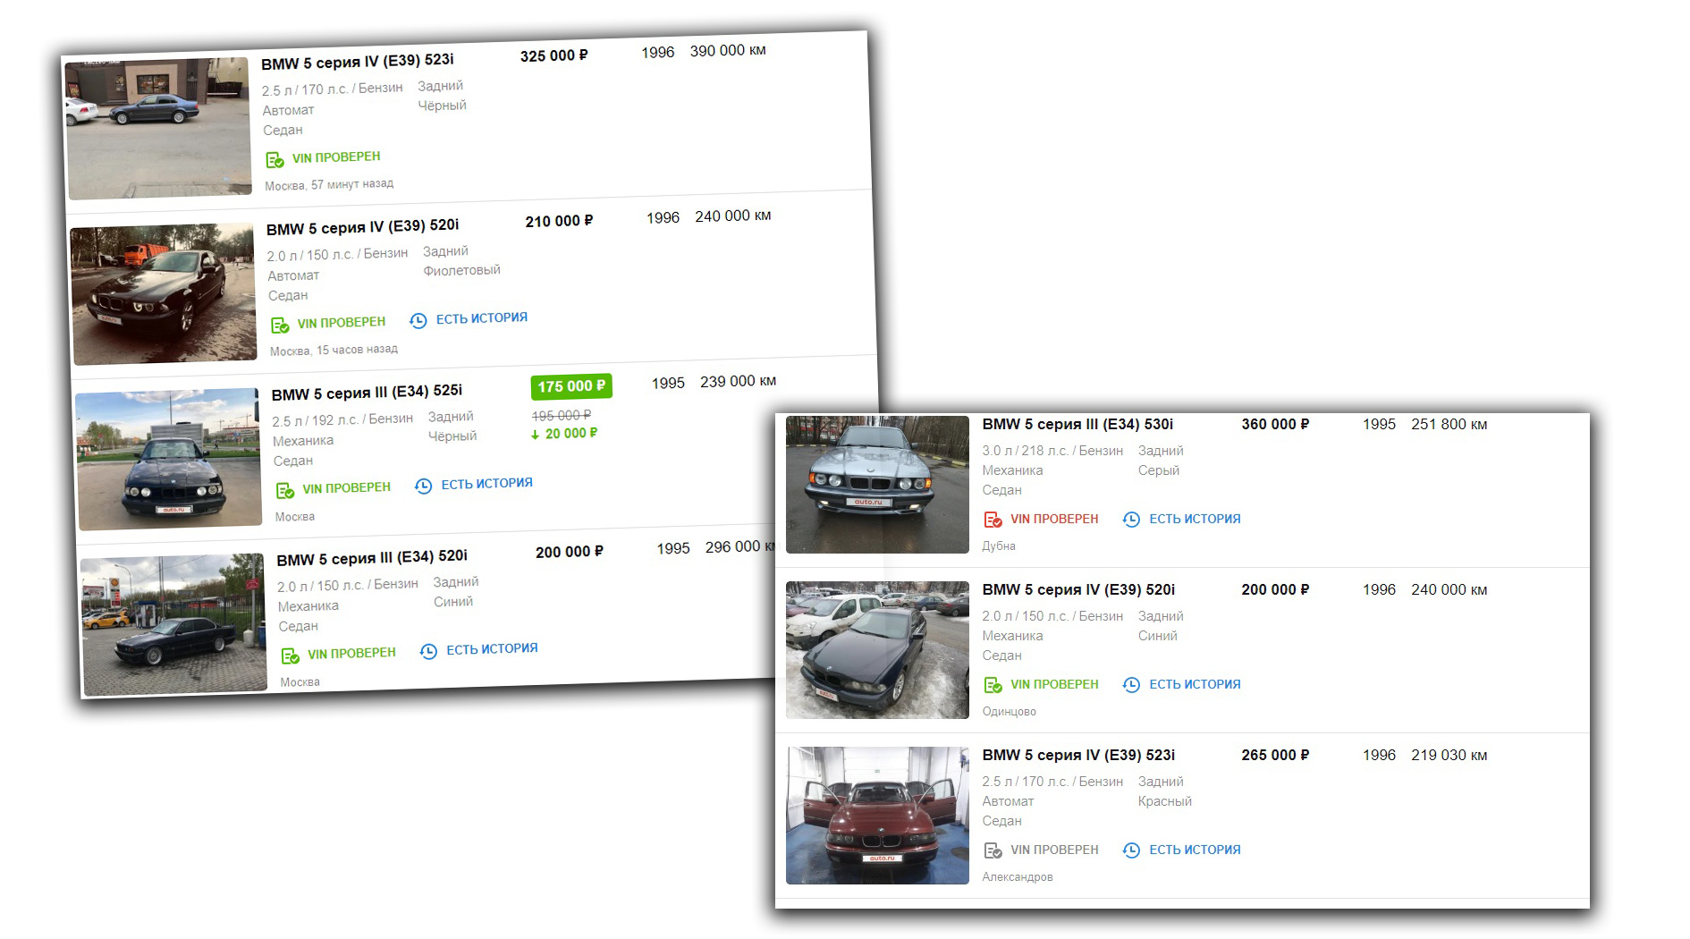Image resolution: width=1690 pixels, height=939 pixels.
Task: Click the red VIN warning icon on the E34 530i
Action: point(993,520)
